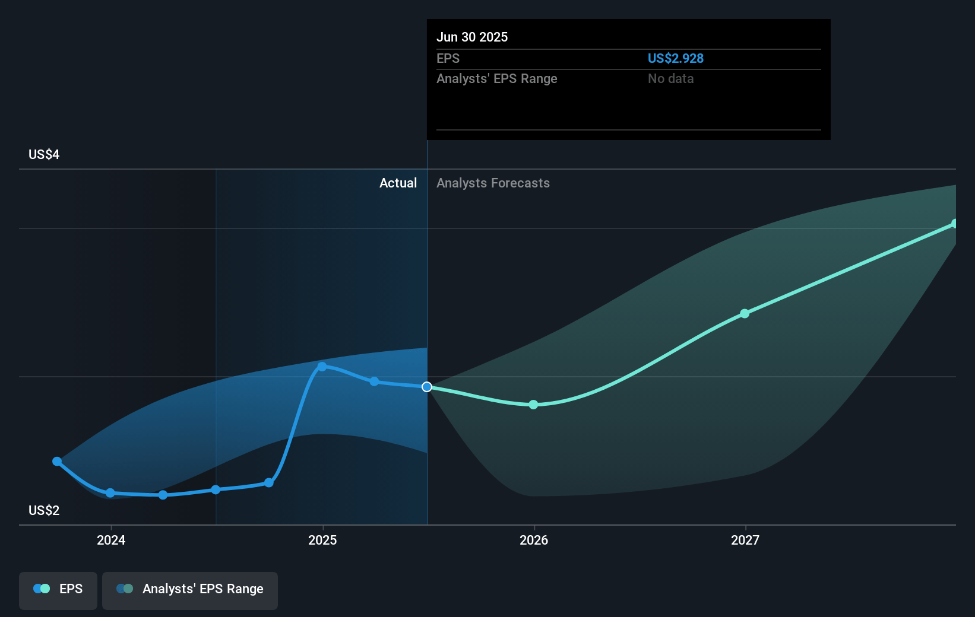This screenshot has width=975, height=617.
Task: Click the US$2 y-axis label
Action: [x=44, y=510]
